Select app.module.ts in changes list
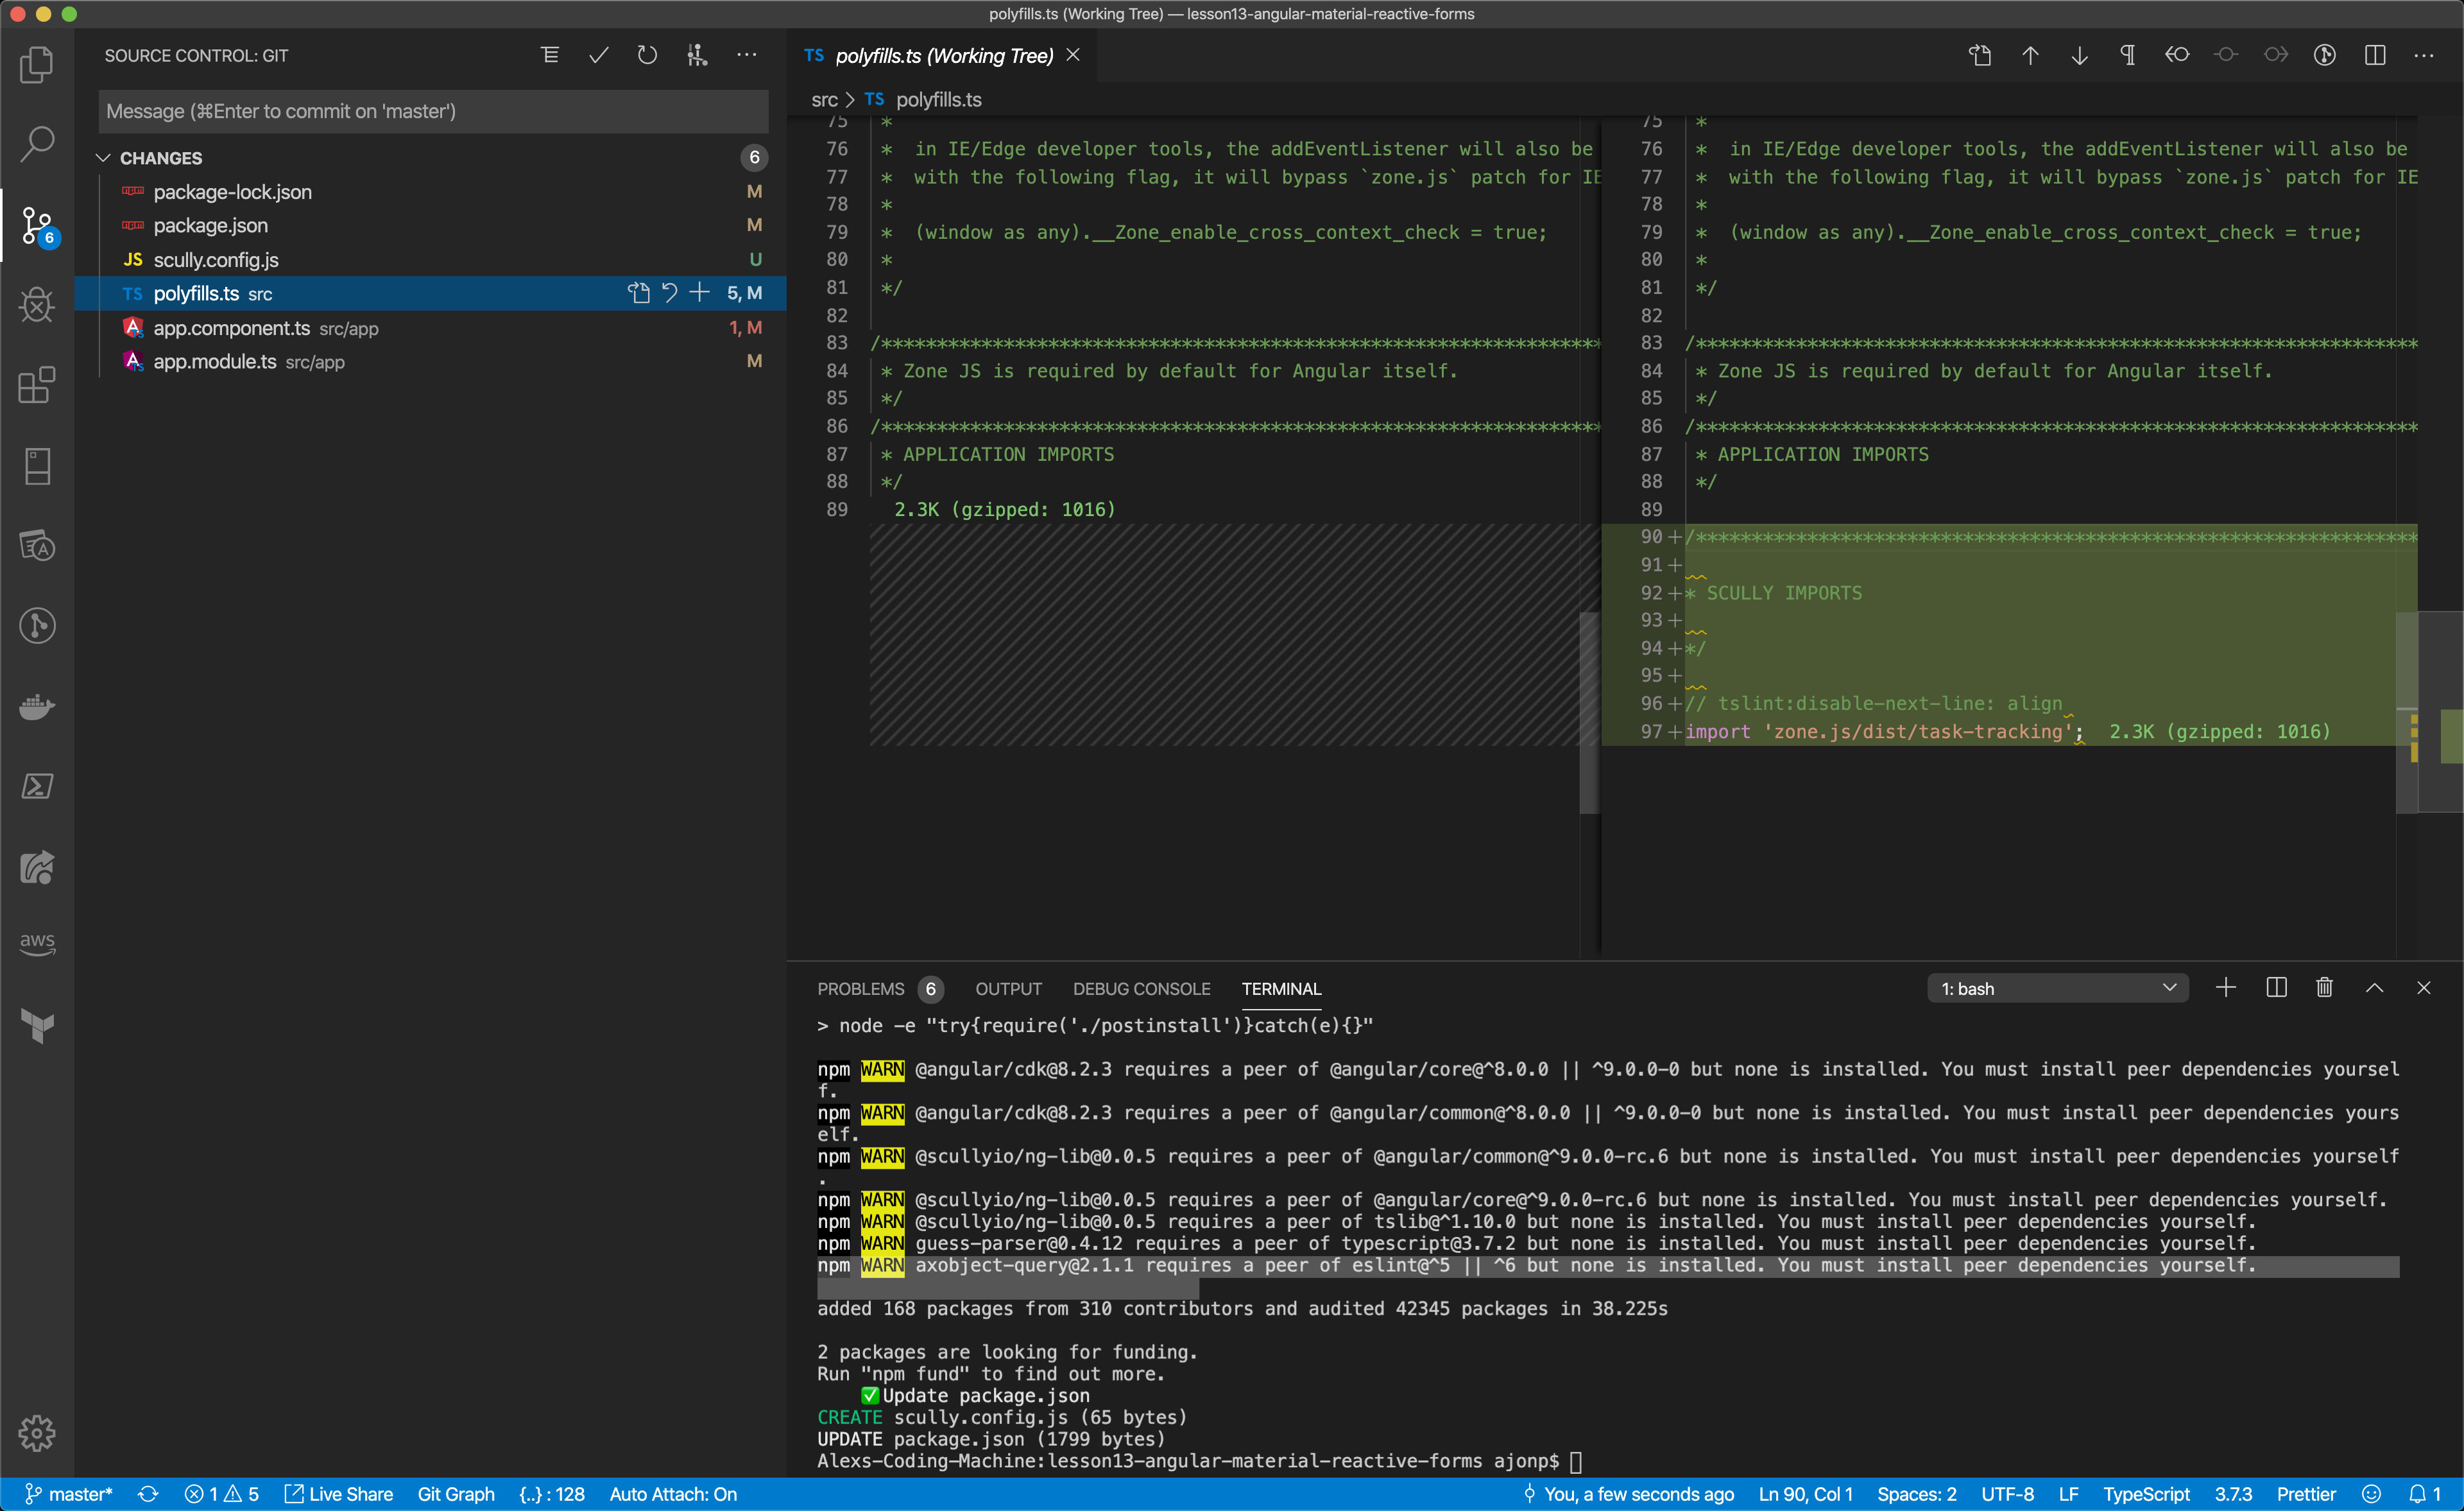This screenshot has width=2464, height=1511. (x=432, y=361)
